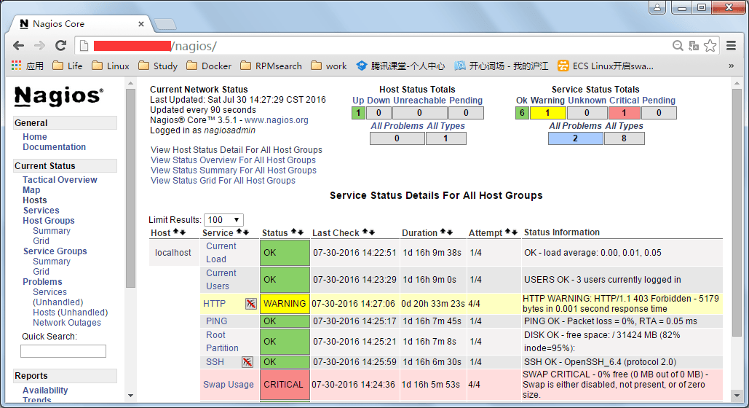Image resolution: width=749 pixels, height=408 pixels.
Task: Open Services under Current Status
Action: coord(41,211)
